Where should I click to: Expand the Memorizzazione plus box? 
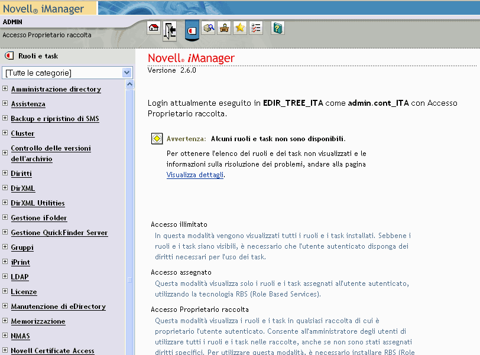pos(5,321)
